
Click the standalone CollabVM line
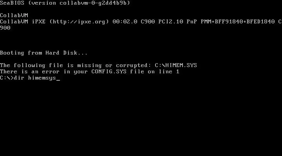click(x=14, y=15)
